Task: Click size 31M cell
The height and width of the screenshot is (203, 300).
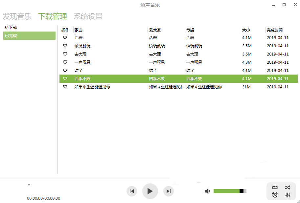Action: [x=246, y=87]
